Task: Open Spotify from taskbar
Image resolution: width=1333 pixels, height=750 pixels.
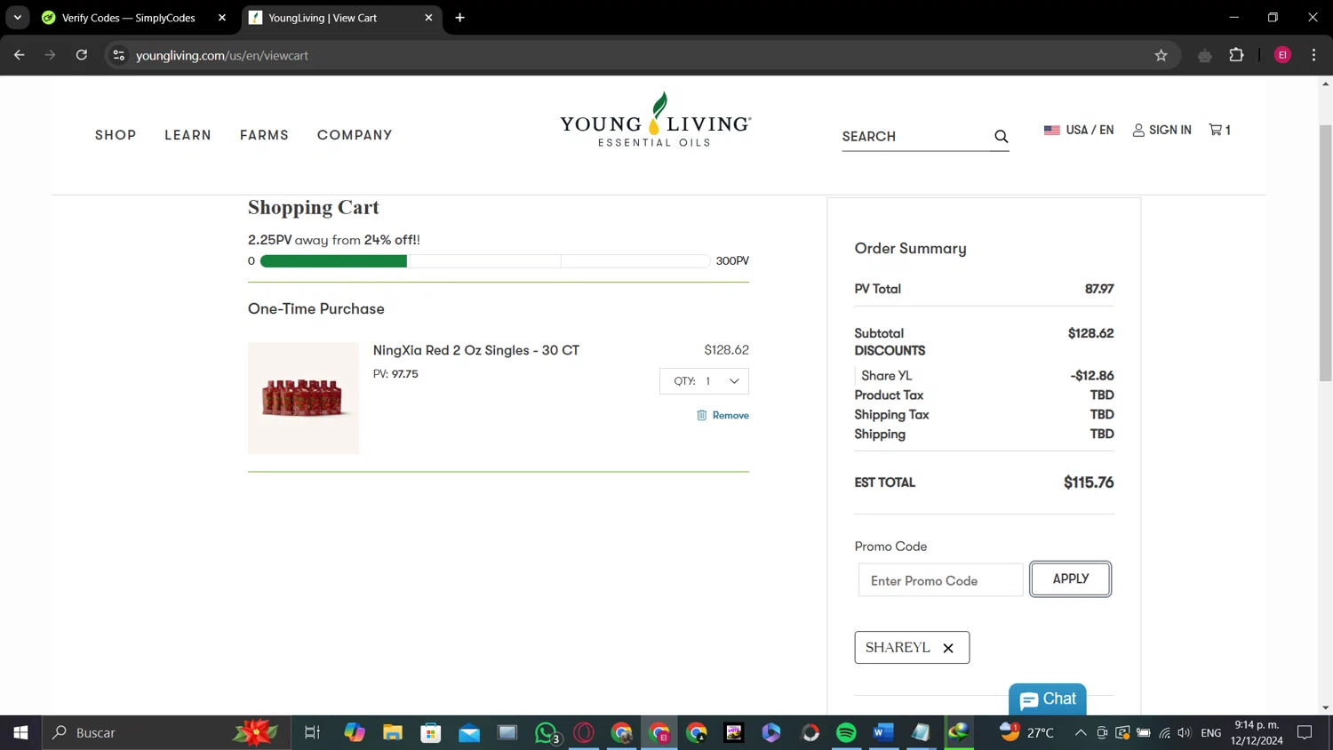Action: (x=846, y=733)
